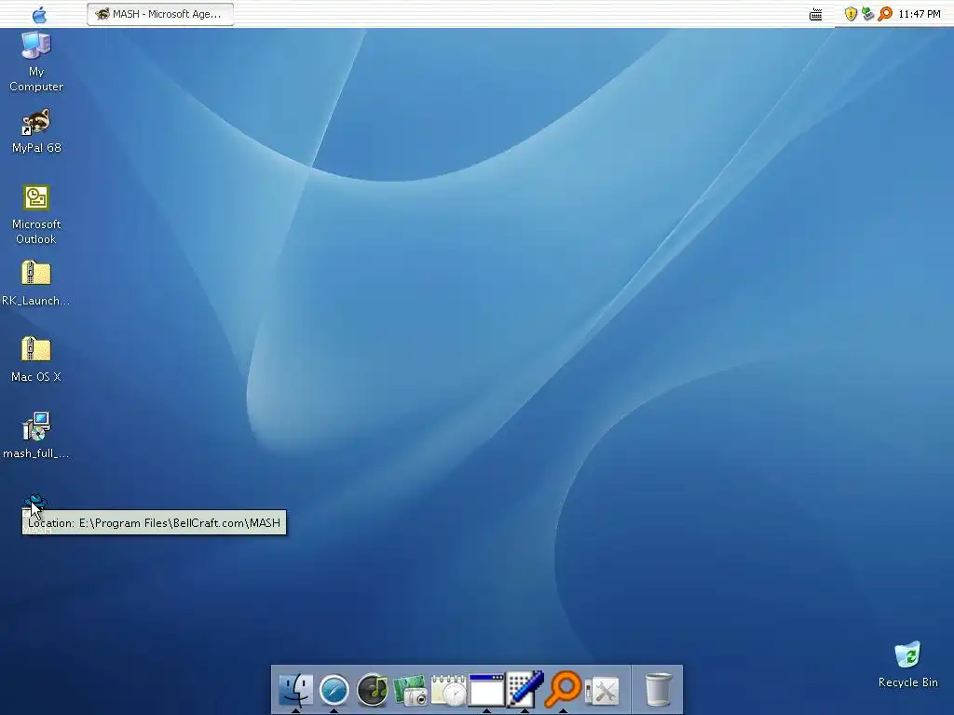The image size is (954, 715).
Task: Open the orange magnifier dock icon
Action: pos(563,689)
